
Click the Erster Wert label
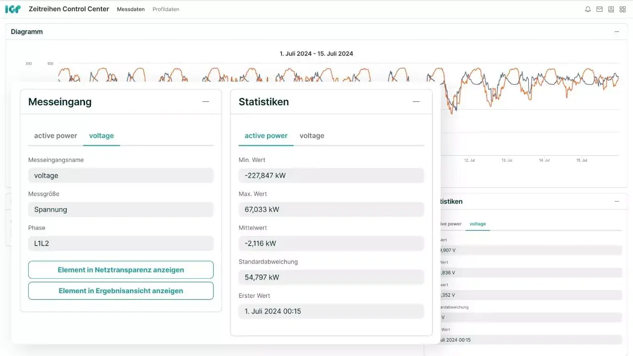point(254,296)
